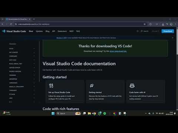Viewport: 178px width, 133px height.
Task: Open the Version release notes link in the banner
Action: click(61, 38)
